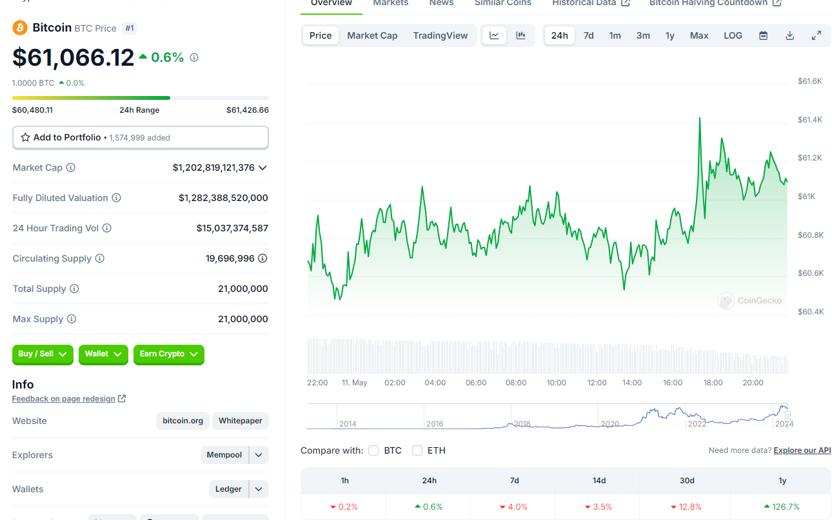Open the Mempool explorer button
The height and width of the screenshot is (520, 832).
pyautogui.click(x=224, y=455)
